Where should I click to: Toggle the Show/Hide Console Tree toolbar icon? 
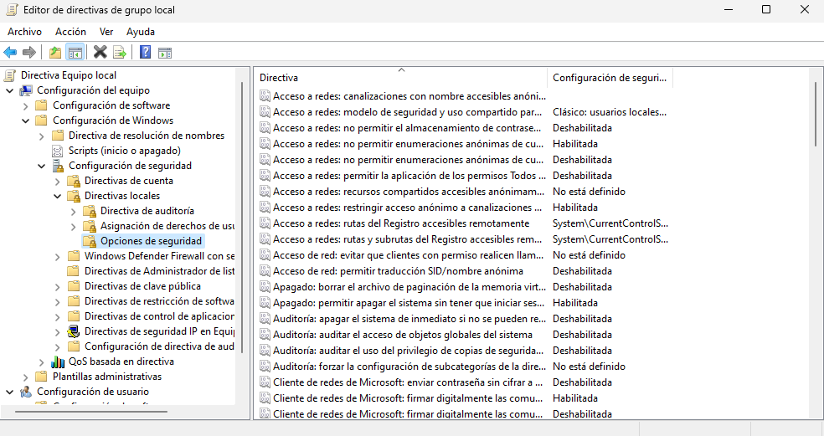pos(75,53)
